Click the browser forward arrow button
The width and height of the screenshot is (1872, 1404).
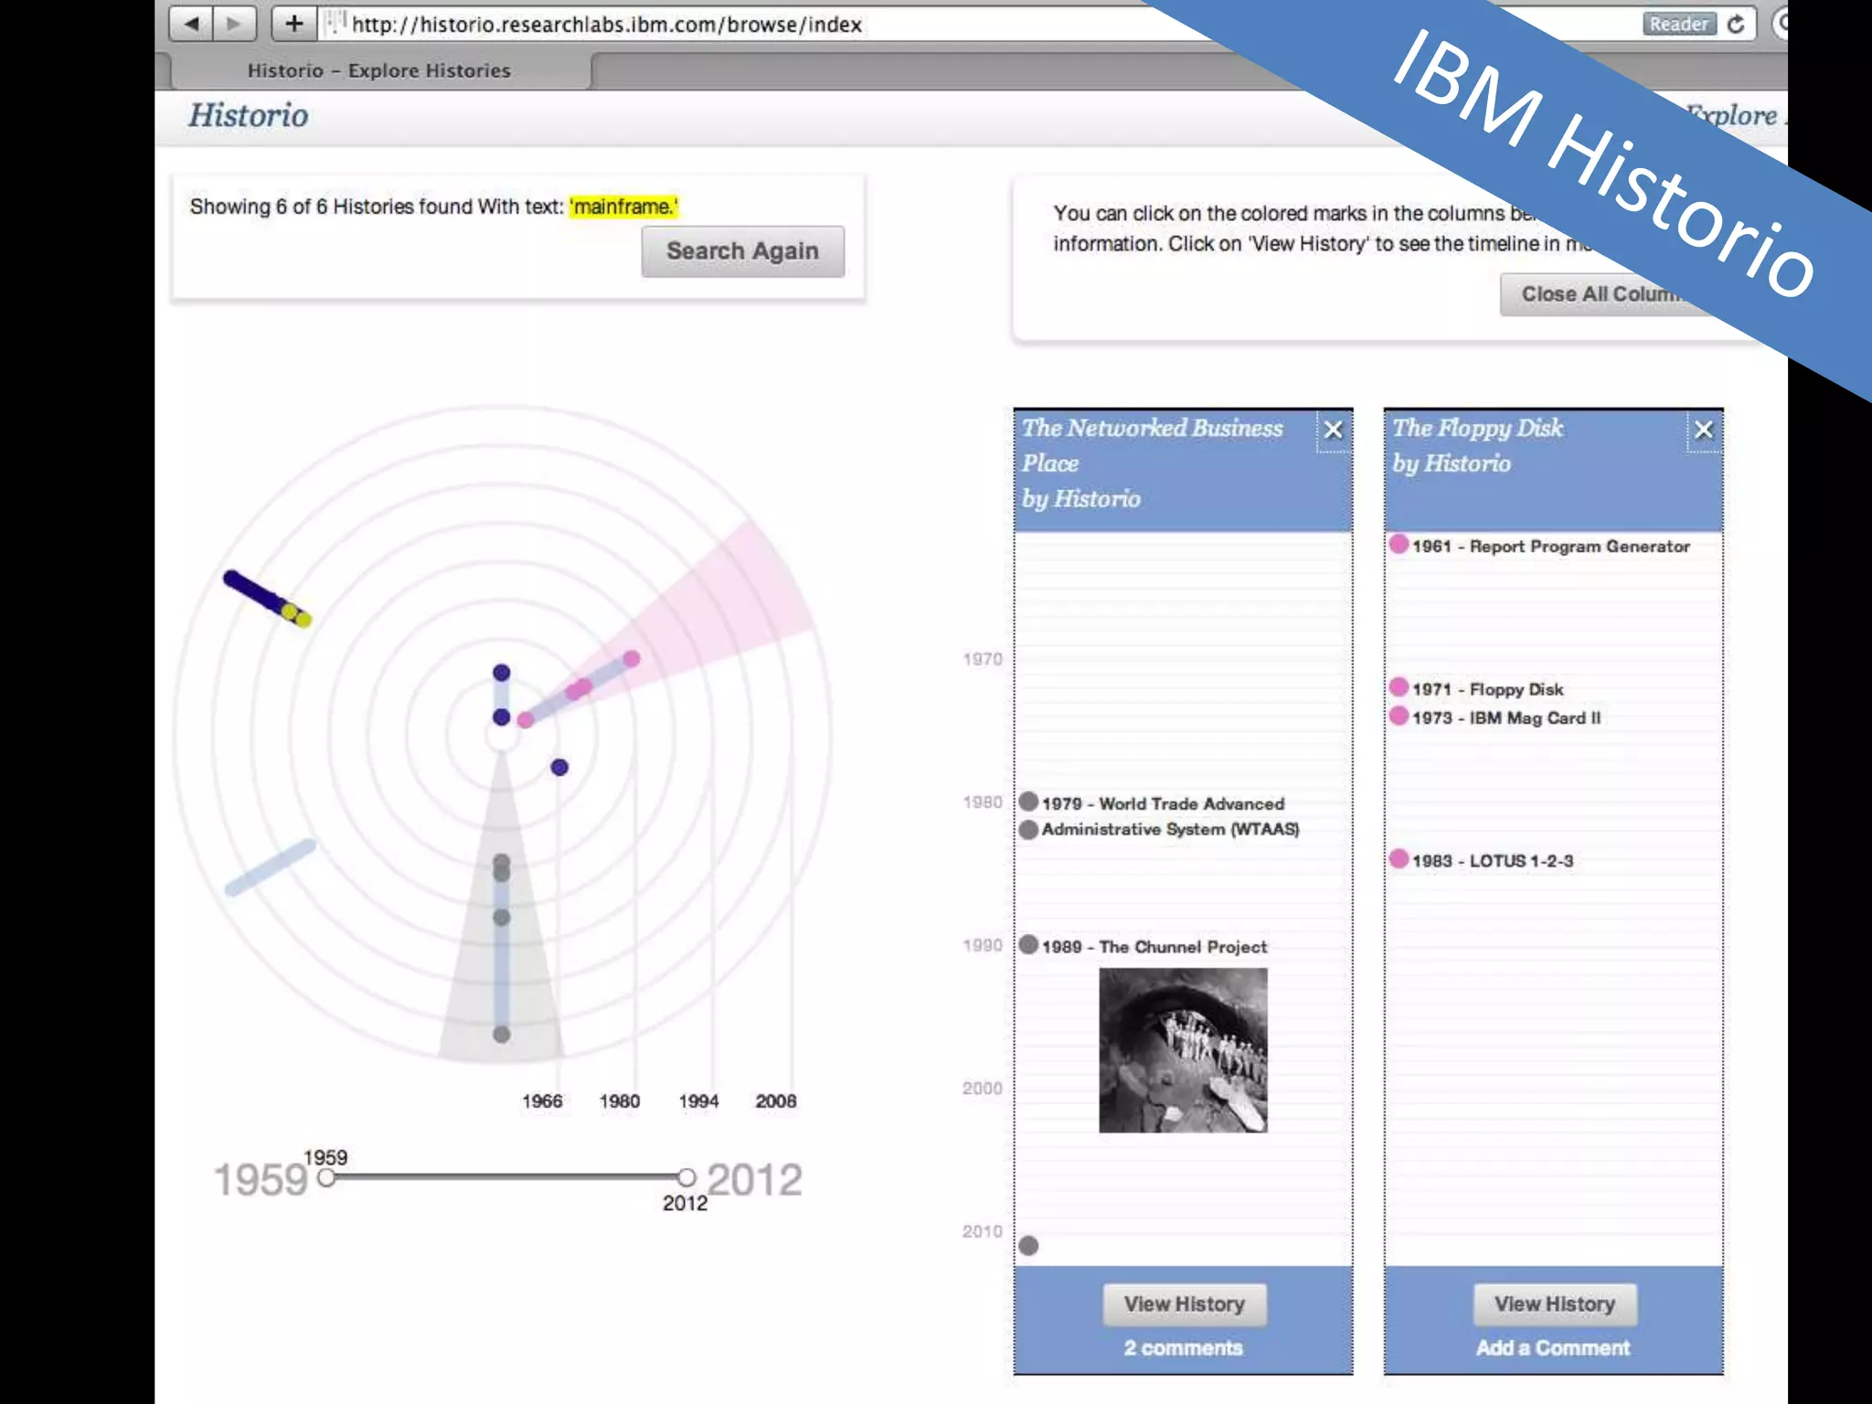pos(234,24)
